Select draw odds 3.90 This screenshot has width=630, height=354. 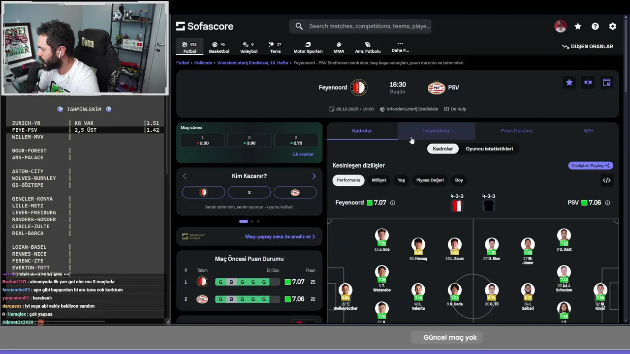[x=249, y=141]
